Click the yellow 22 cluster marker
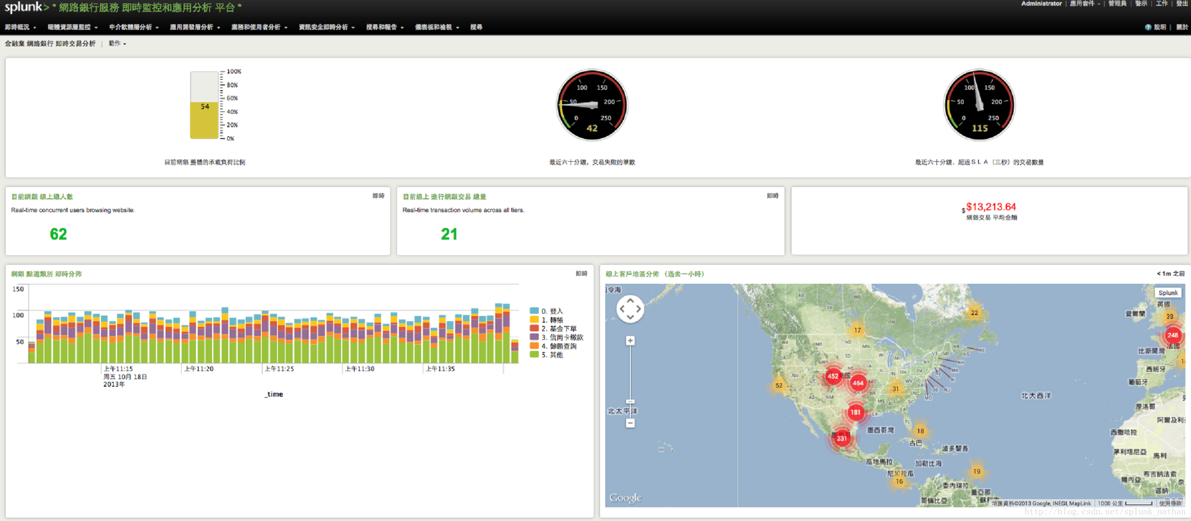 974,313
